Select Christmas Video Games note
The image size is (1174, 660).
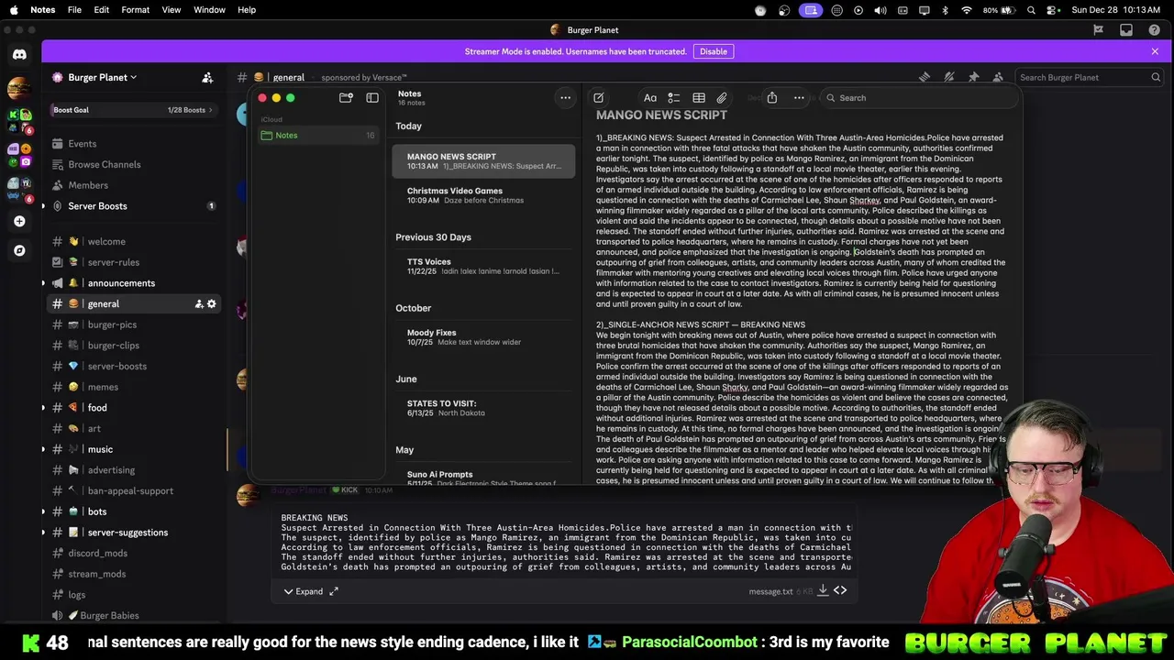(483, 195)
